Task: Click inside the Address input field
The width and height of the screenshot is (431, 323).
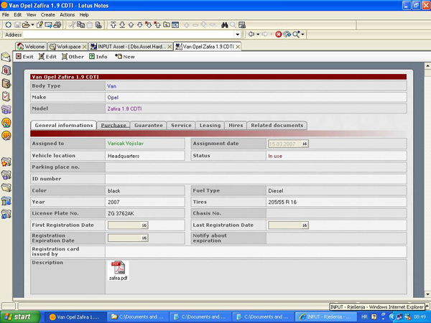Action: tap(129, 34)
